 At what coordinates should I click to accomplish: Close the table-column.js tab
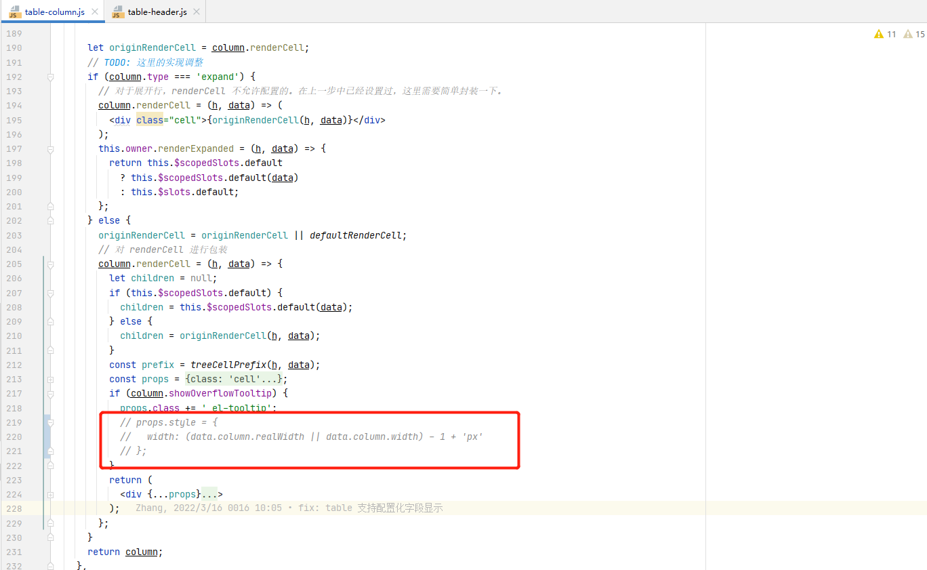tap(95, 12)
